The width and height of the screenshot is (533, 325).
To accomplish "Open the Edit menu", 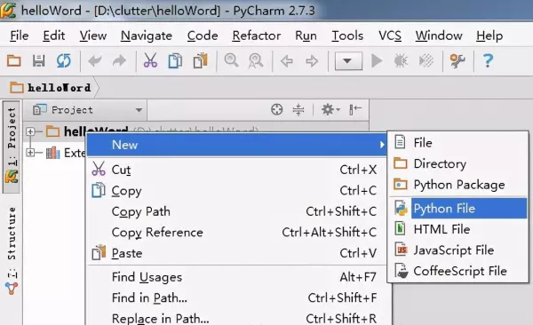I will (53, 36).
